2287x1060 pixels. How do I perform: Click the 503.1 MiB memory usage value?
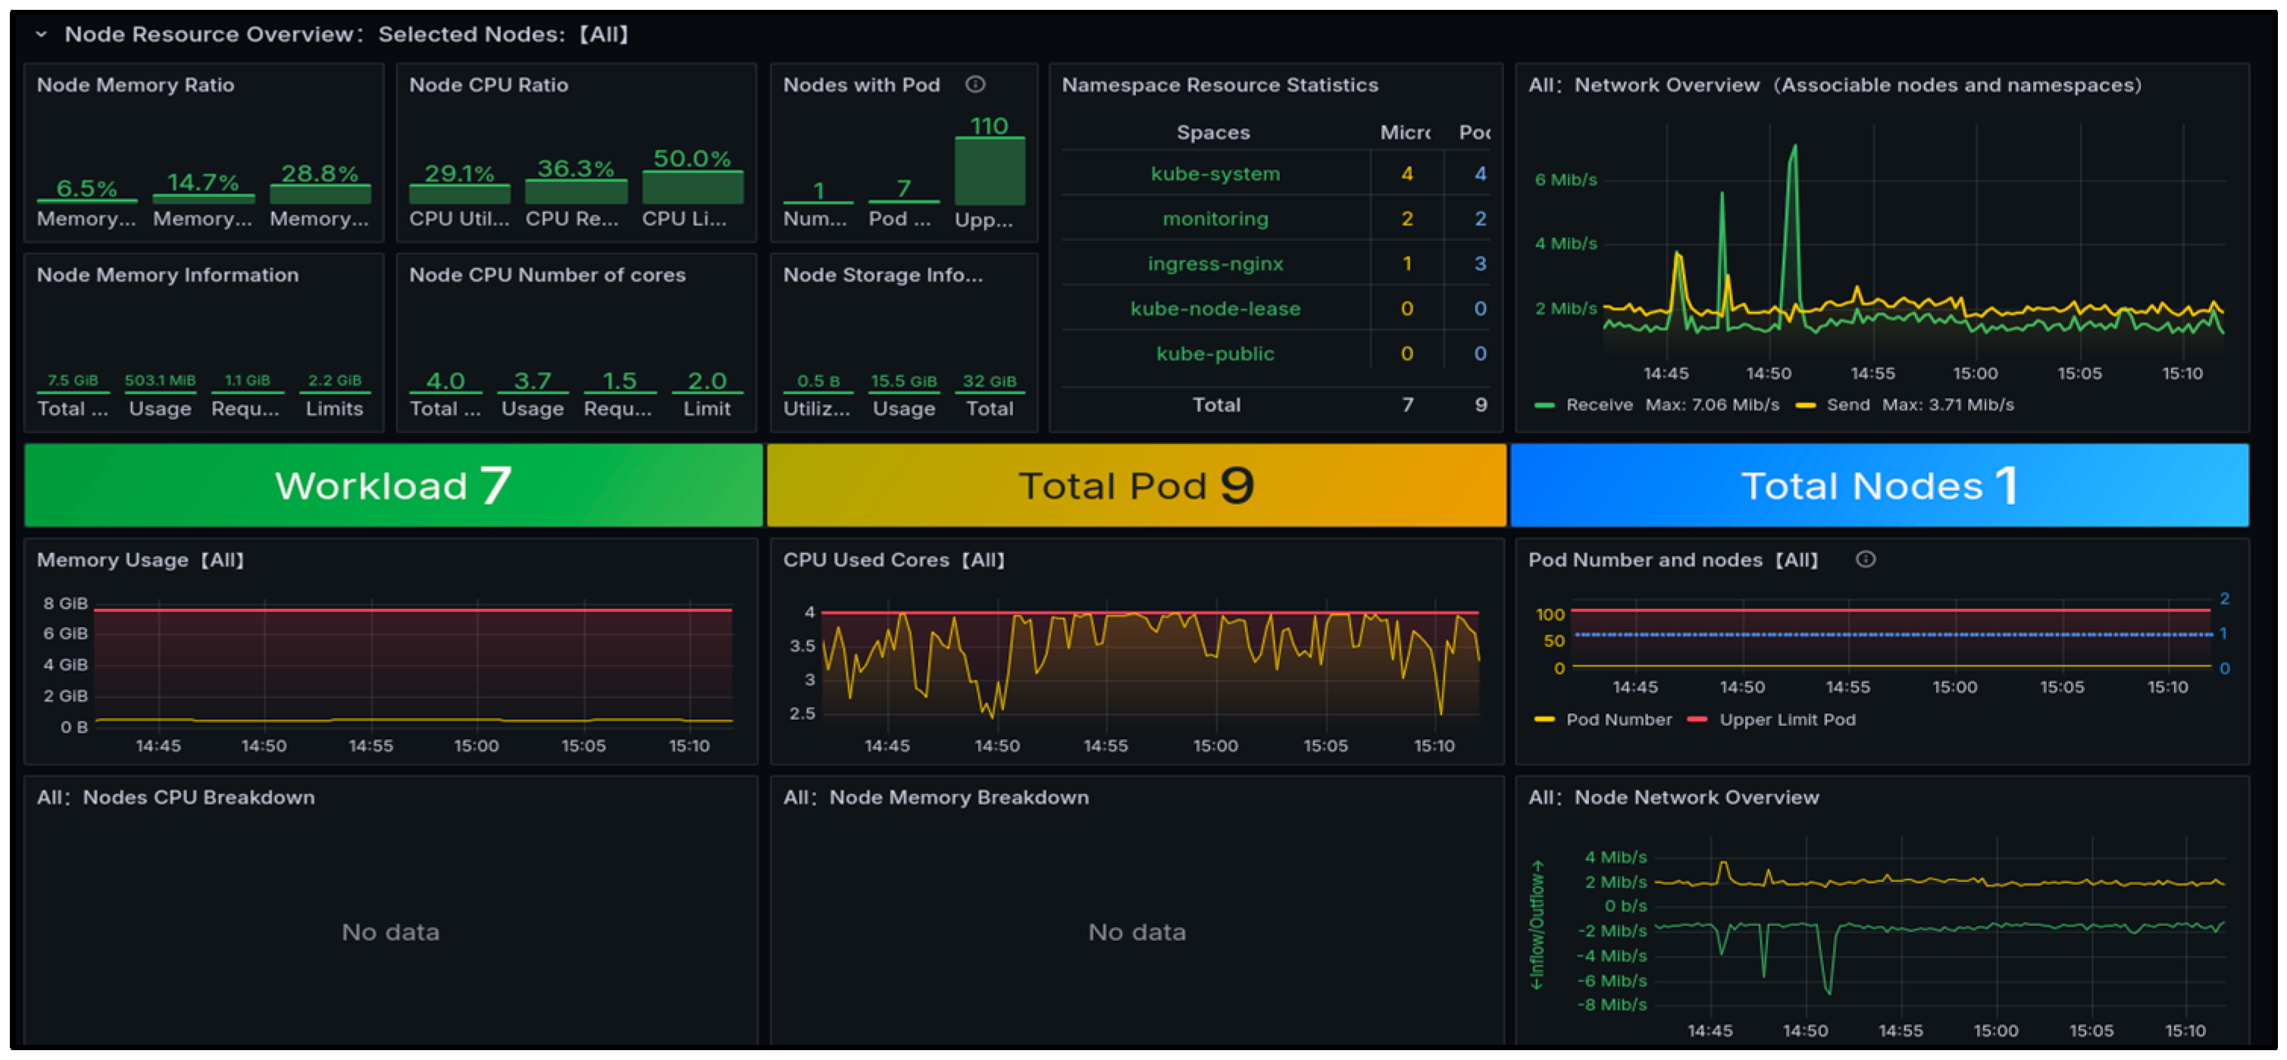160,381
